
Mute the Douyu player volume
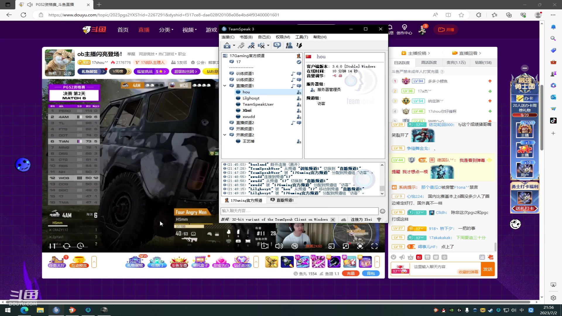279,246
